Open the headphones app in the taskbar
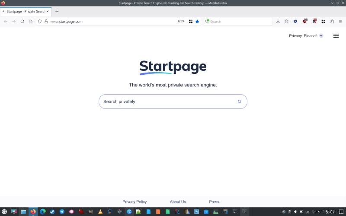Screen dimensions: 346x216 pos(110,212)
